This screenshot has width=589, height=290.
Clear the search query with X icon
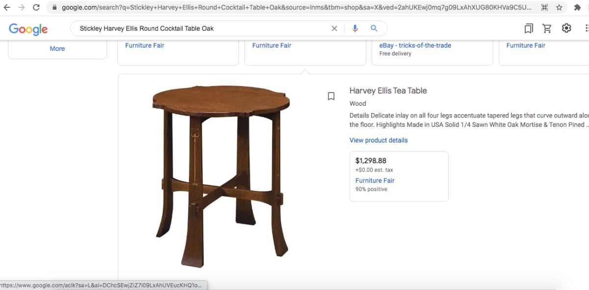[334, 28]
